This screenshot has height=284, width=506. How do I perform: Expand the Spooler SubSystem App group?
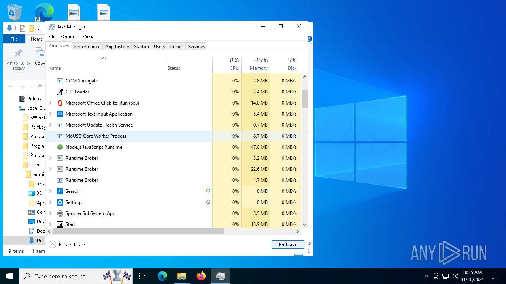coord(50,213)
